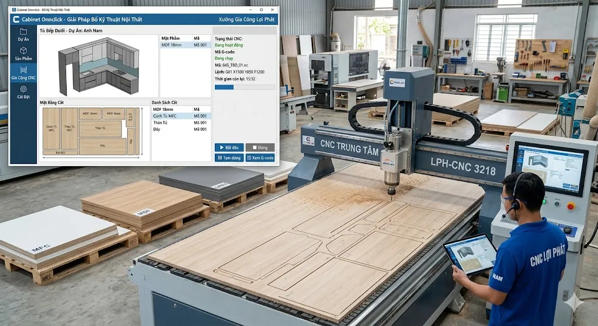Screen dimensions: 598x326
Task: Open the Xem G-code viewer button
Action: tap(260, 157)
